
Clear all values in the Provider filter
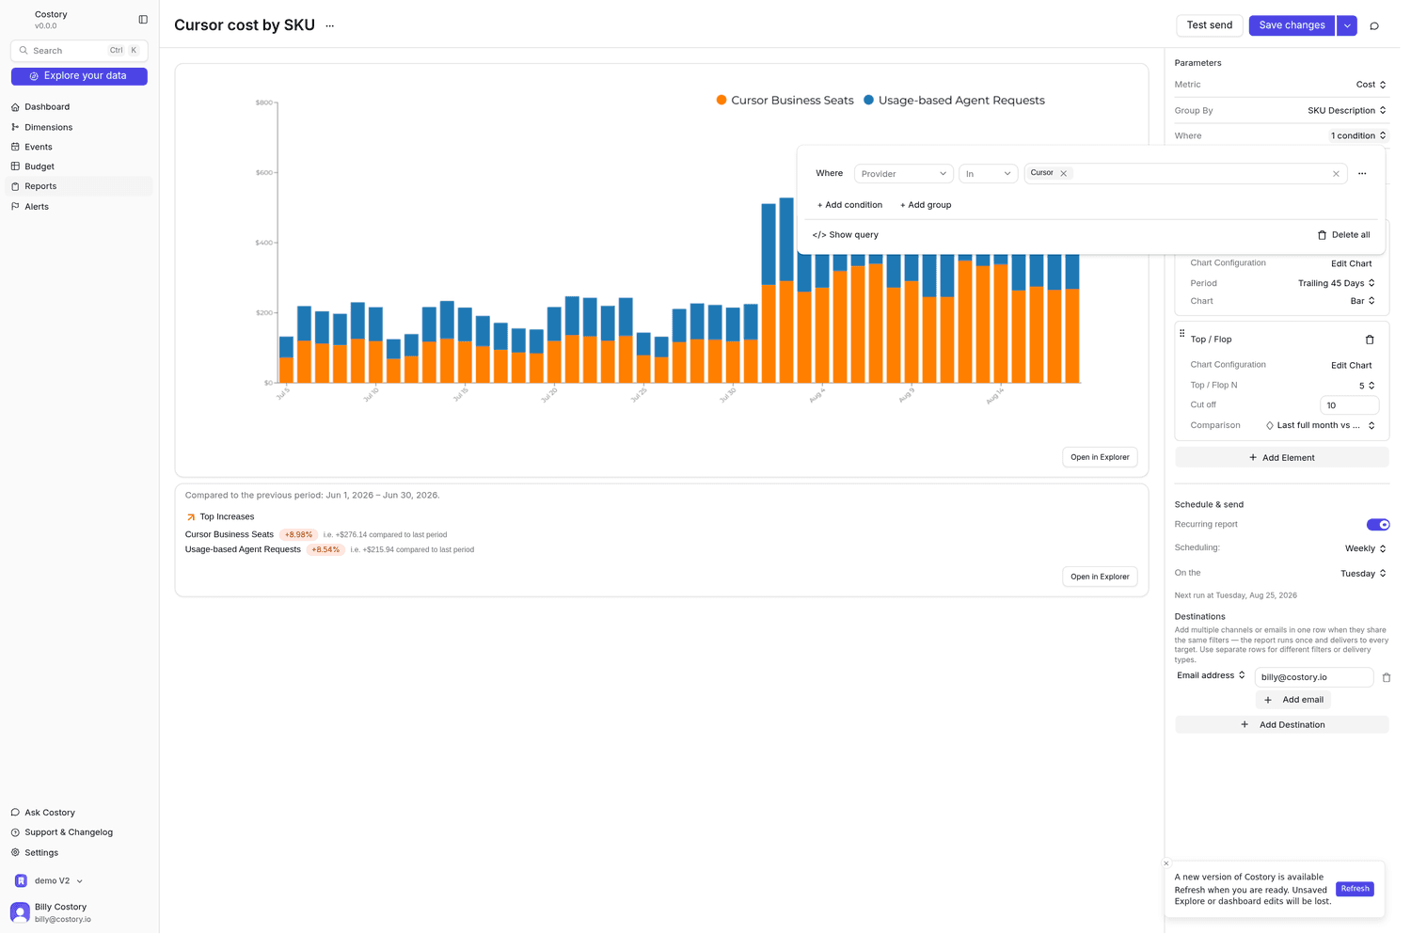click(1336, 174)
